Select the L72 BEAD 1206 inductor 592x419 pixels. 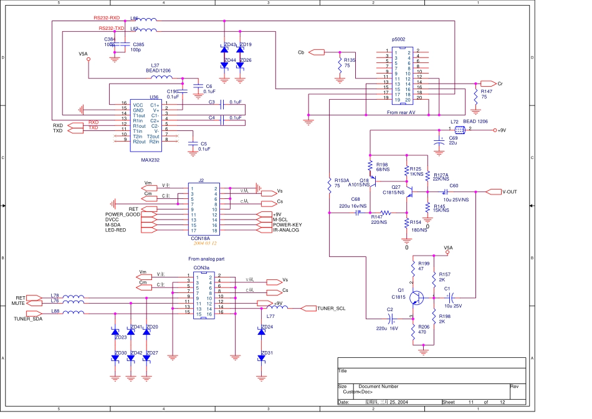point(460,130)
